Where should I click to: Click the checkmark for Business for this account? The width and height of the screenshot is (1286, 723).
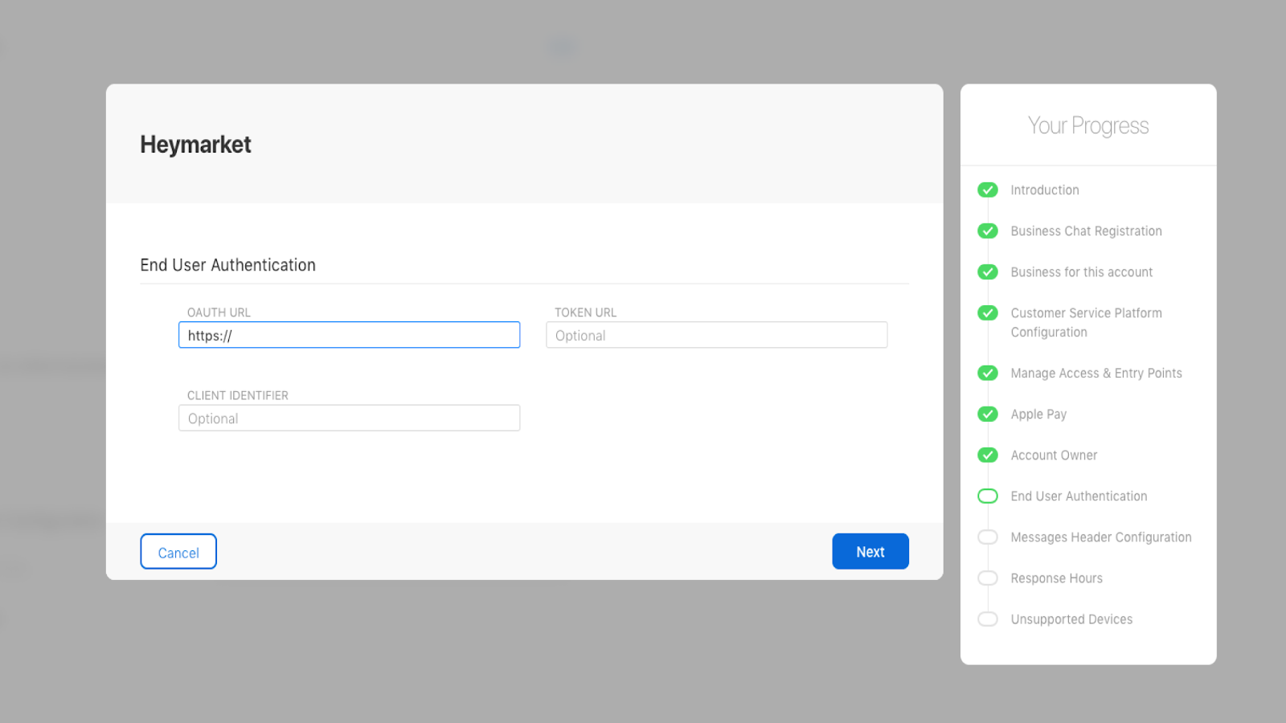(x=988, y=272)
